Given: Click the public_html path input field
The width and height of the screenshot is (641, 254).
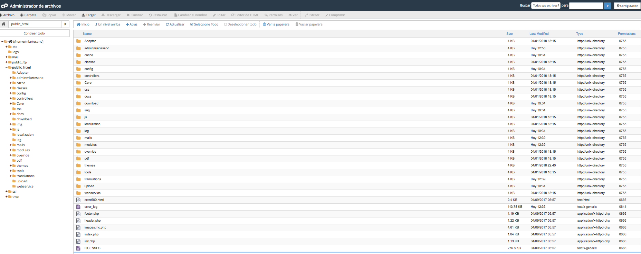Looking at the screenshot, I should click(x=35, y=24).
